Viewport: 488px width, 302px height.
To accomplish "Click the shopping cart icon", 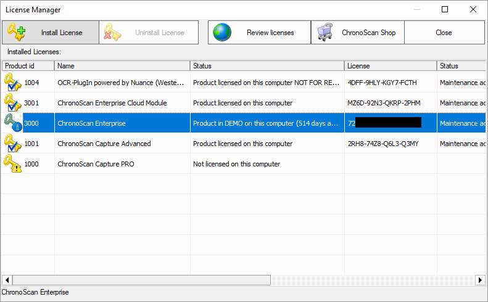I will pos(325,32).
